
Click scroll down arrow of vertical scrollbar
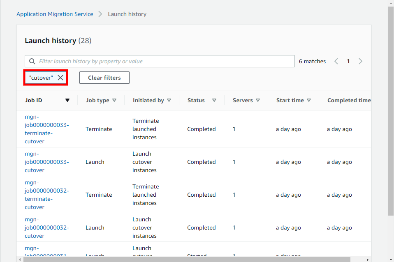click(391, 260)
